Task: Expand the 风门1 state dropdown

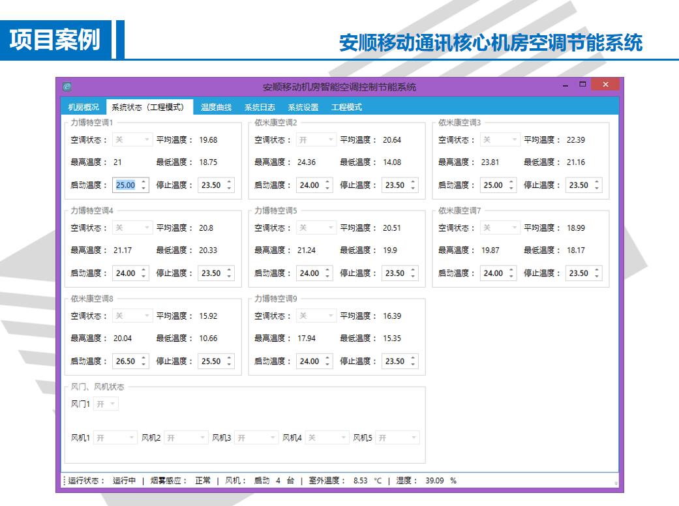Action: [x=106, y=404]
